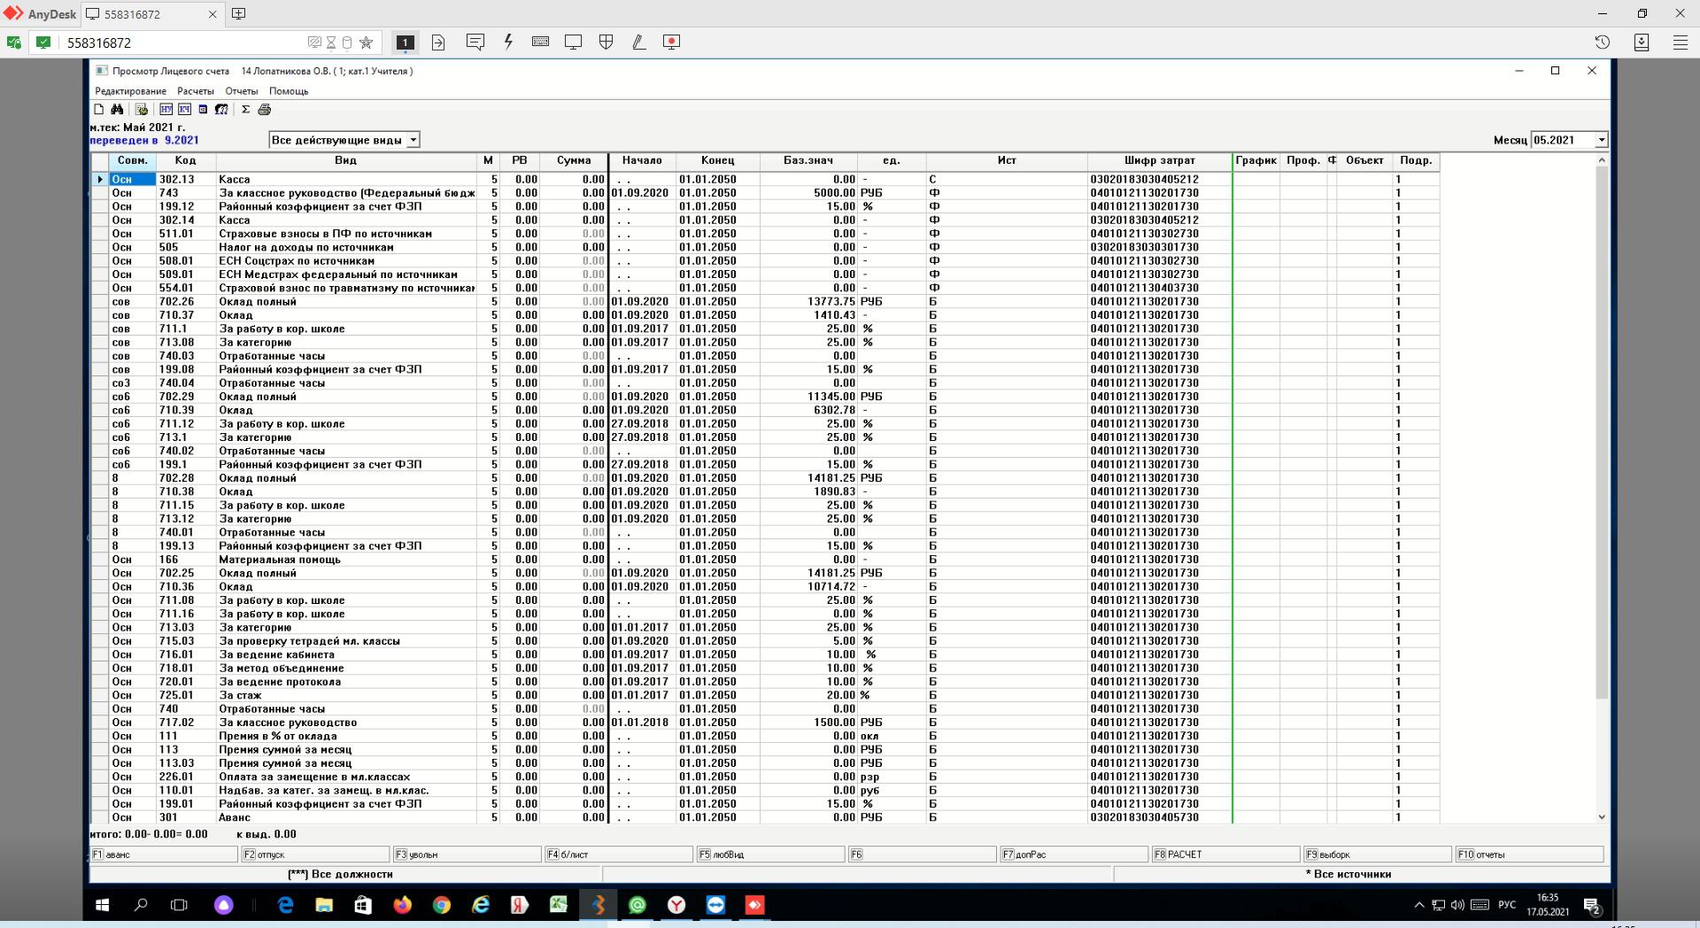Add a new AnyDesk session tab
Screen dimensions: 1700x928
click(x=238, y=14)
